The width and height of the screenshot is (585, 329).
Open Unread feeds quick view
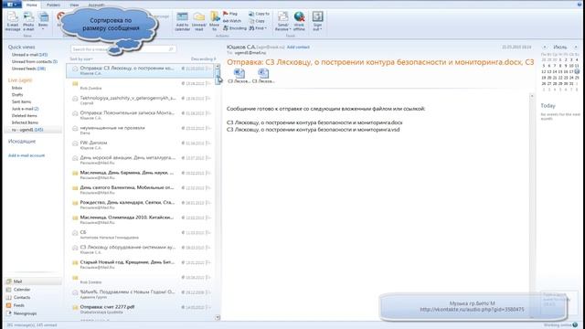28,69
